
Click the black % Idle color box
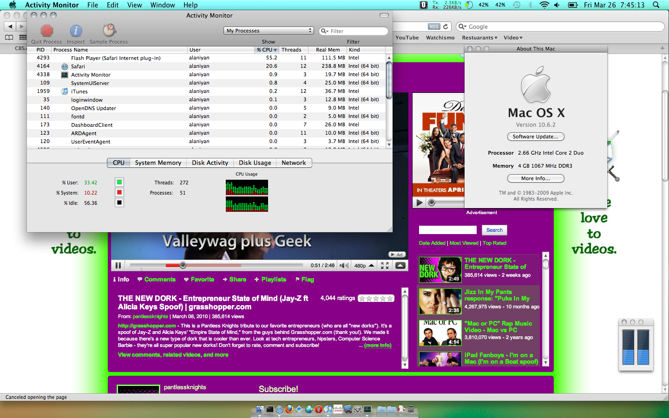119,202
